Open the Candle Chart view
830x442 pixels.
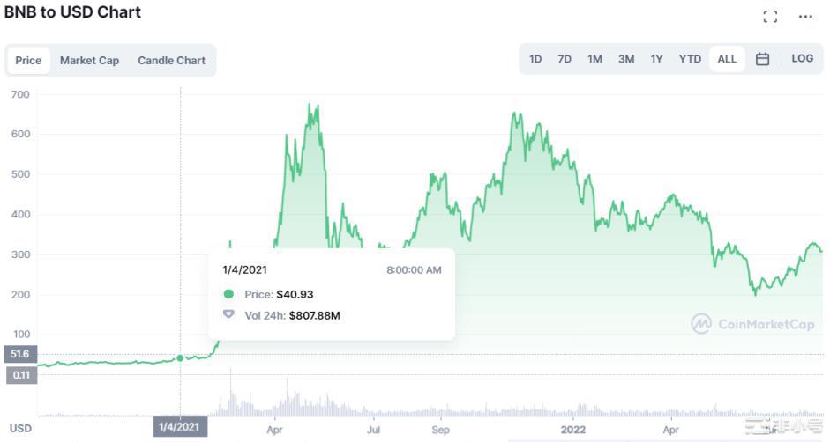click(x=171, y=61)
